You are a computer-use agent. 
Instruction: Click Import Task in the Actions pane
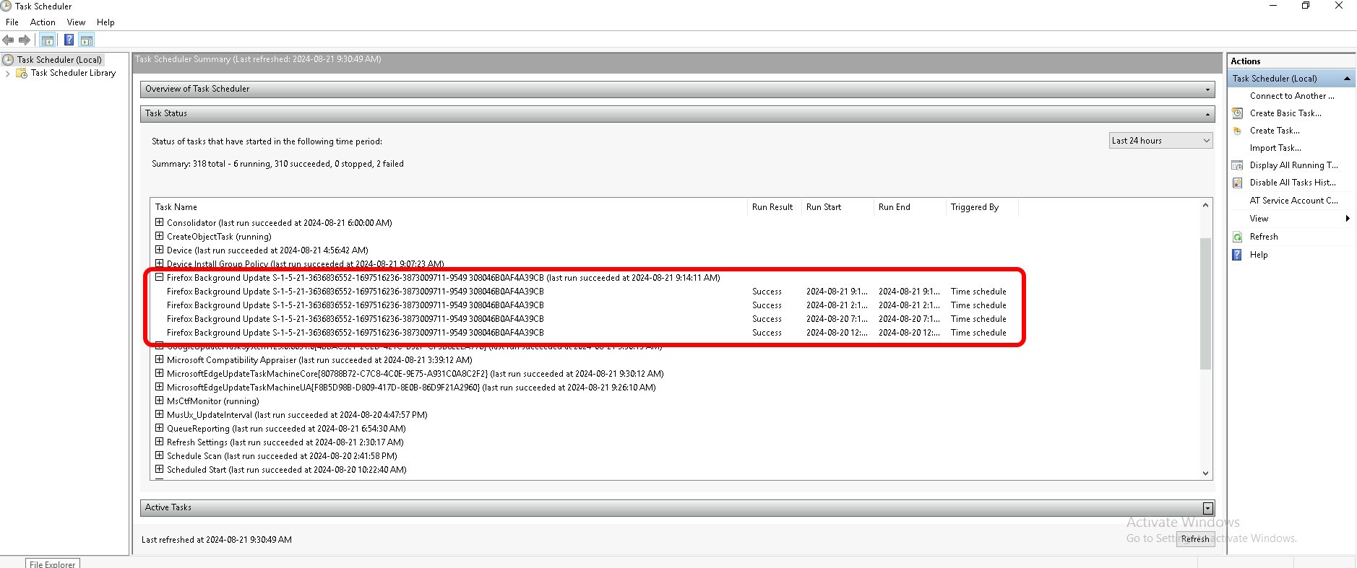click(x=1275, y=148)
